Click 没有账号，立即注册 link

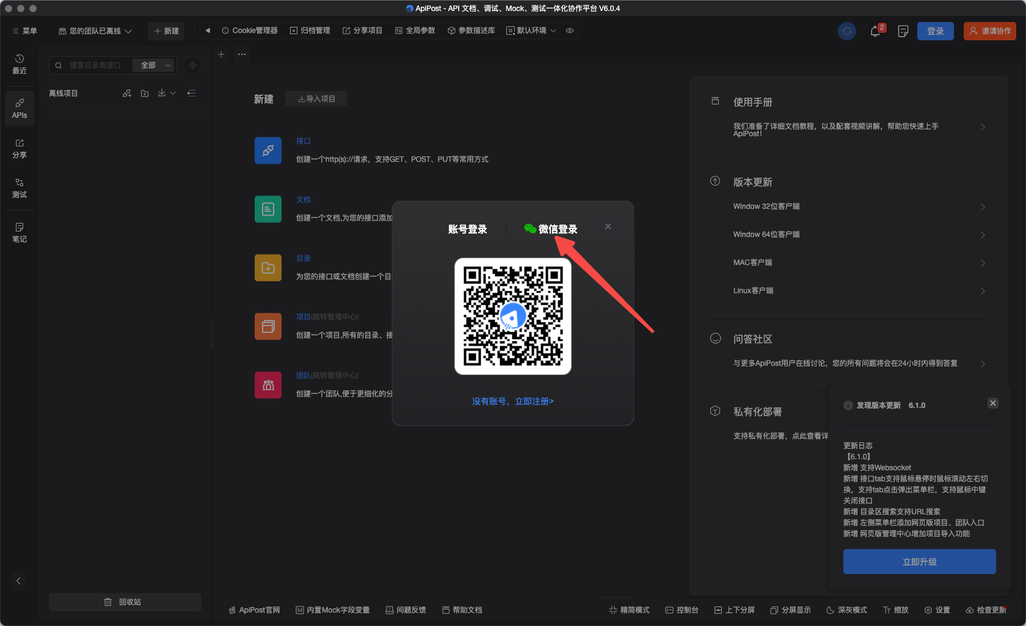point(513,401)
